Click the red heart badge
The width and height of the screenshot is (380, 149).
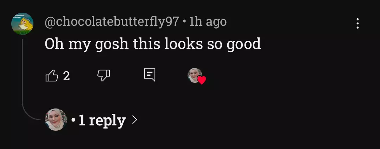tap(201, 80)
